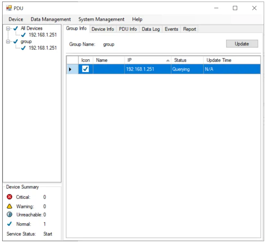Switch to the Data Log tab

(x=151, y=29)
